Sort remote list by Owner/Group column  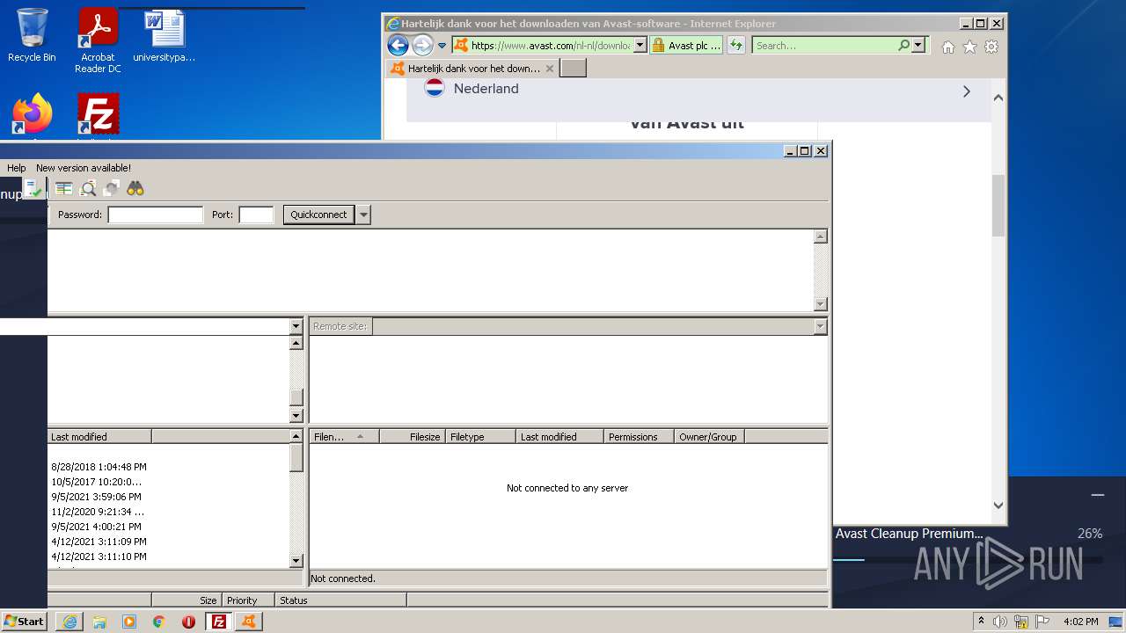pyautogui.click(x=710, y=437)
